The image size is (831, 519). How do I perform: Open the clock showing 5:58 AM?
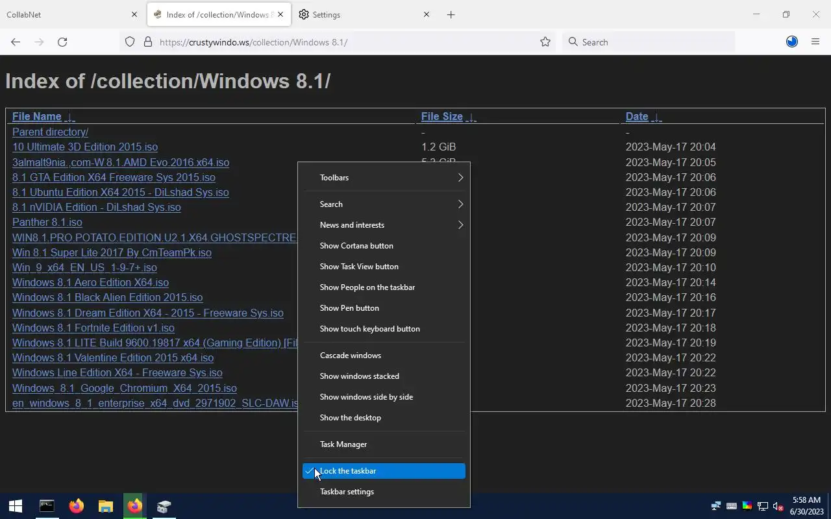pos(806,506)
